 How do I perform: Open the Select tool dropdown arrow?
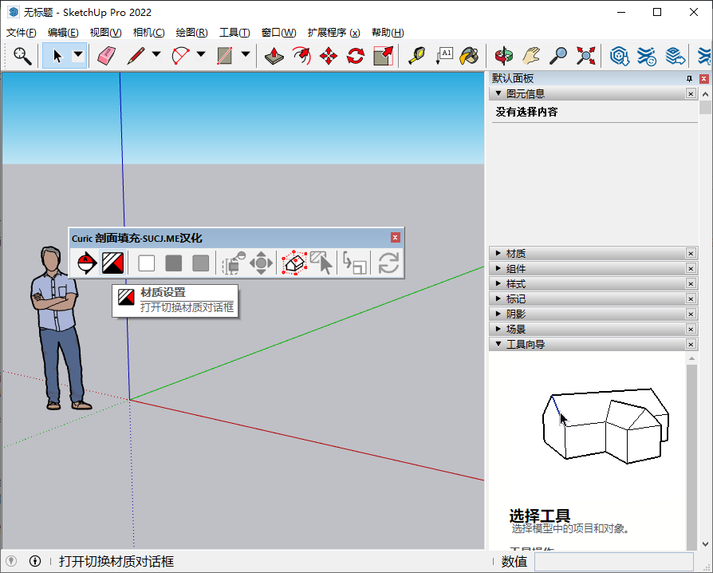click(x=77, y=56)
